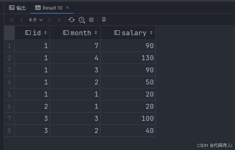Click month cell 2 in row 4
Viewport: 235px width, 150px height.
click(75, 82)
